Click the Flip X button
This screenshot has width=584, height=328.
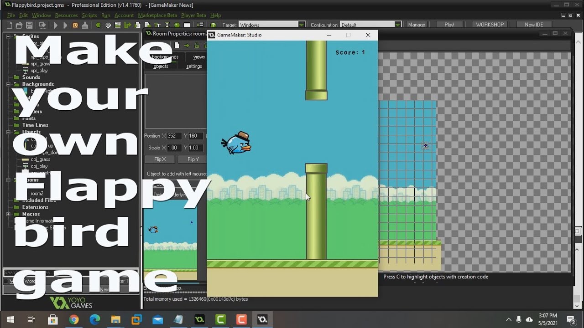point(160,159)
